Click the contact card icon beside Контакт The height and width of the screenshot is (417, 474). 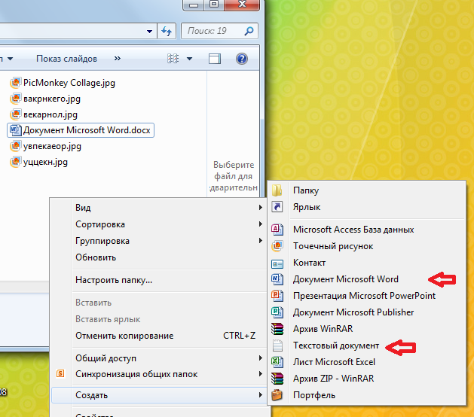(x=277, y=264)
